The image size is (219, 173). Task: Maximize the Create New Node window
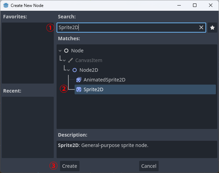pos(195,6)
